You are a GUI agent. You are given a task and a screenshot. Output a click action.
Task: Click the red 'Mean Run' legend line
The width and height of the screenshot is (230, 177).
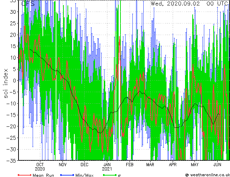[25, 175]
